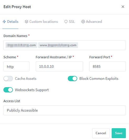Click the Forward Hostname / IP field
Viewport: 129px width, 140px height.
[x=59, y=66]
